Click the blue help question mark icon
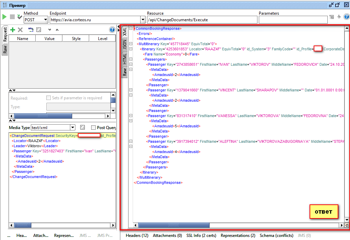 (112, 30)
